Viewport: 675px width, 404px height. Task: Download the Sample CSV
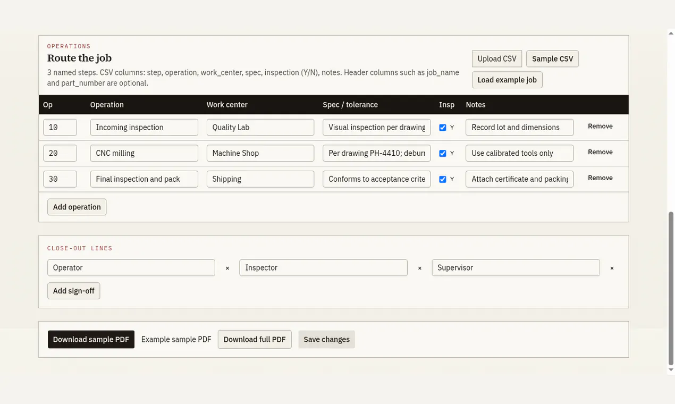pyautogui.click(x=553, y=59)
